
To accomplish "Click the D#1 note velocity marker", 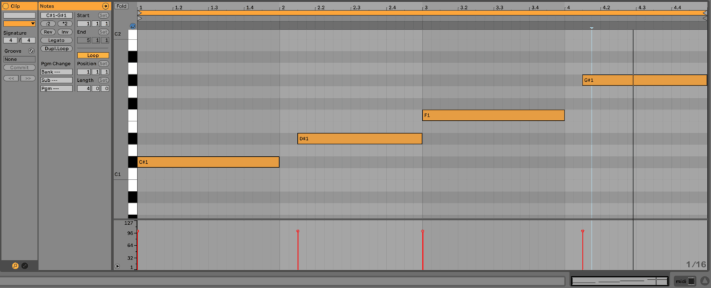I will pyautogui.click(x=298, y=231).
